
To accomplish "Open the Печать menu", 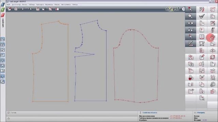I will click(25, 4).
